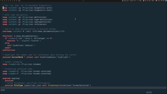
Task: Click the '/CoC' search command line
Action: (3, 90)
